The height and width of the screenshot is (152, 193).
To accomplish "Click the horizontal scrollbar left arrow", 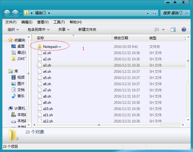I will (x=34, y=125).
